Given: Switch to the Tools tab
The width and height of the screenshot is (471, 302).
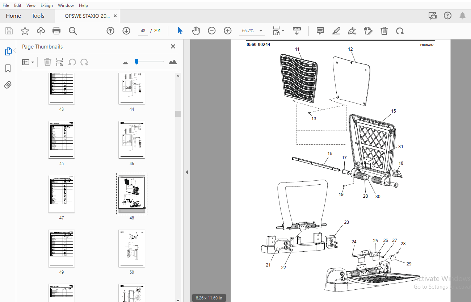Looking at the screenshot, I should coord(38,16).
